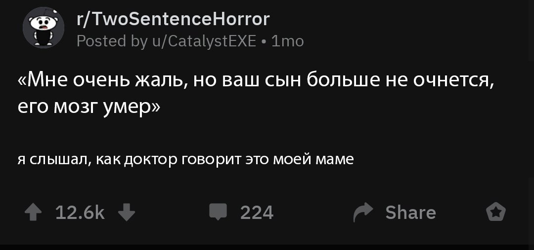Click the downvote arrow icon
534x250 pixels.
point(127,213)
